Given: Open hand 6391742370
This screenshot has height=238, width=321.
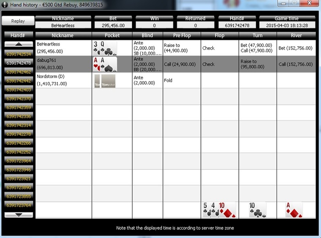Looking at the screenshot, I should [19, 99].
